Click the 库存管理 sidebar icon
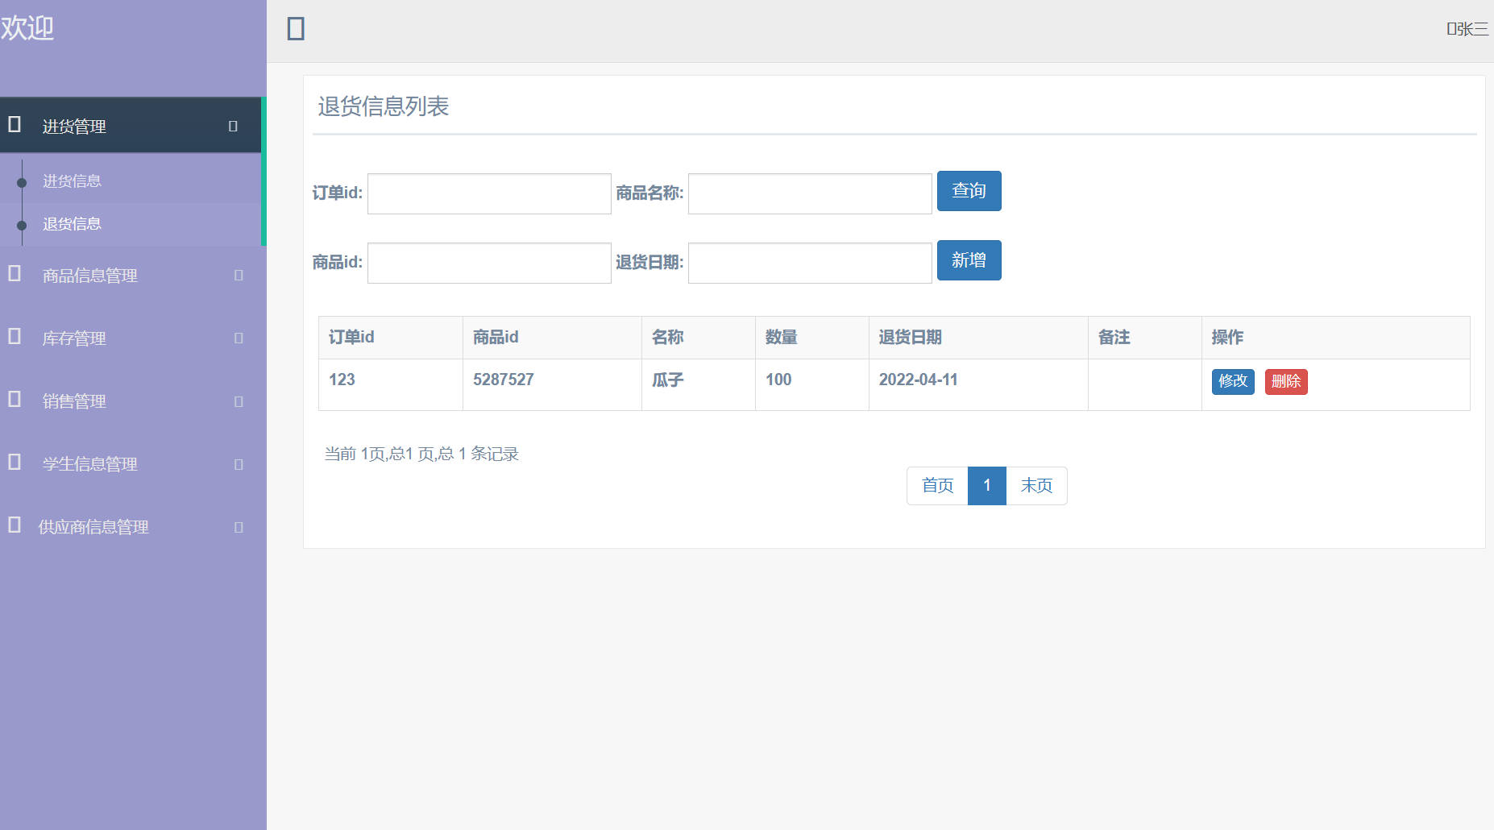 tap(12, 338)
